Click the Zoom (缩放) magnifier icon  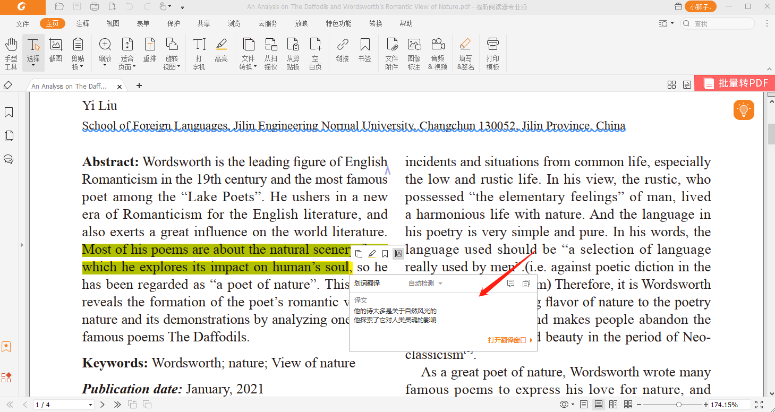(x=105, y=45)
